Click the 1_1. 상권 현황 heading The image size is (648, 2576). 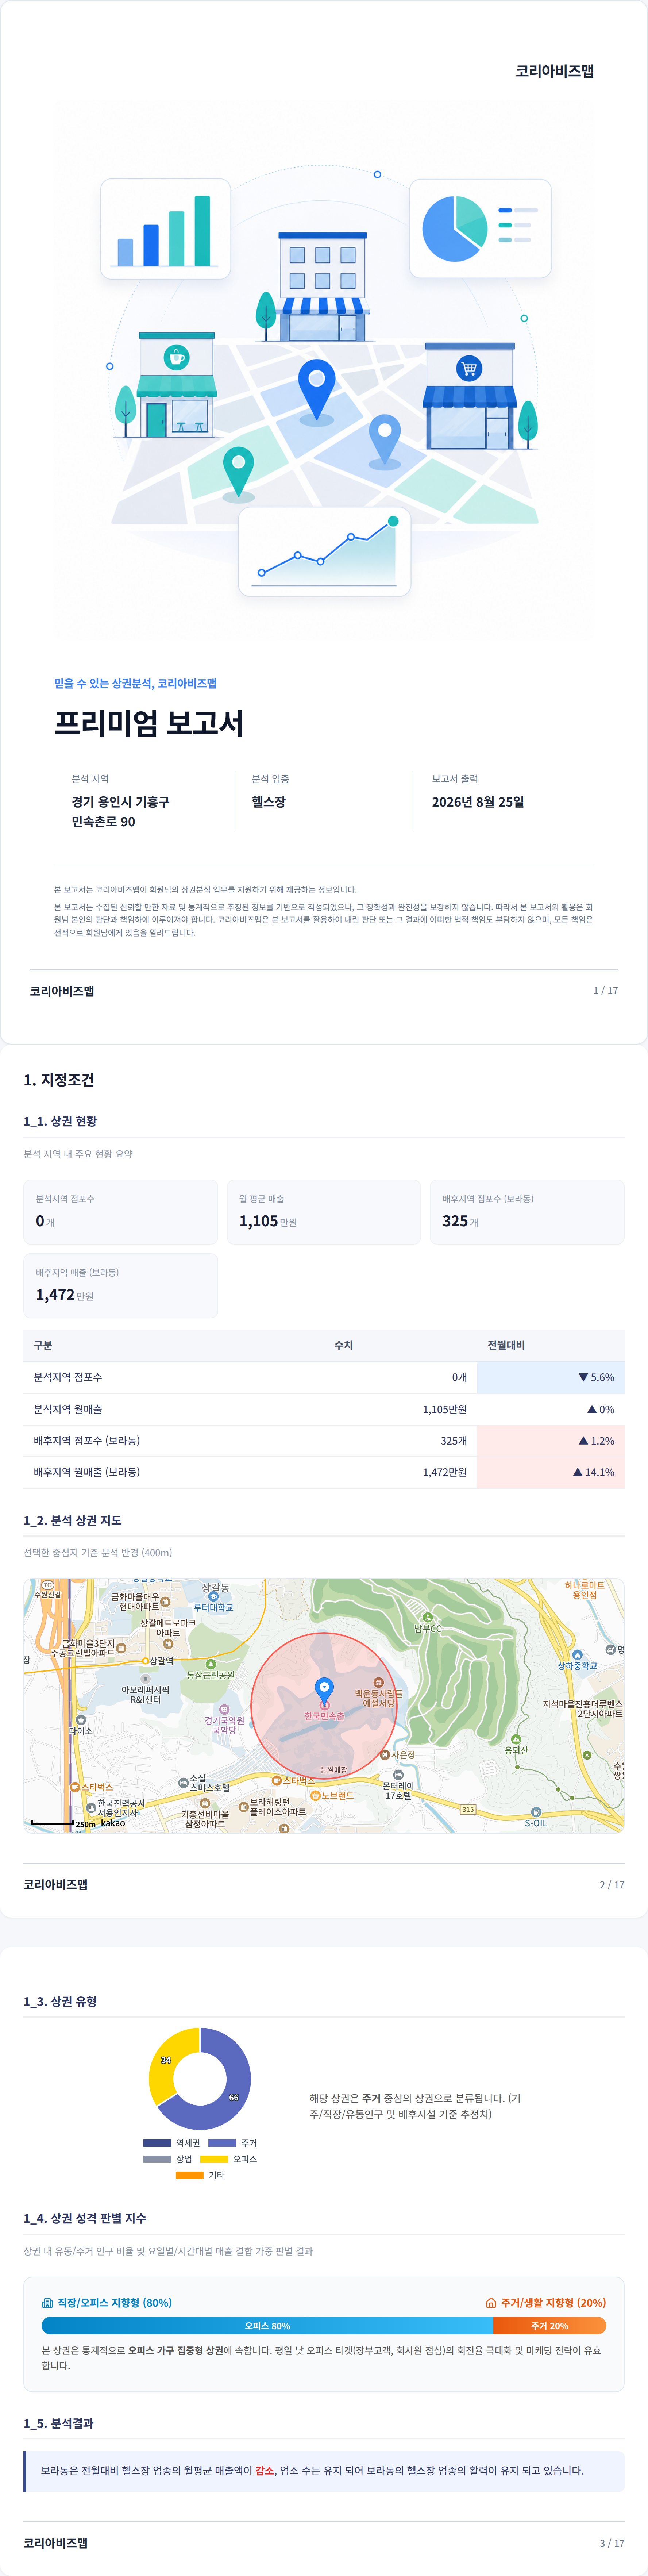point(60,1121)
